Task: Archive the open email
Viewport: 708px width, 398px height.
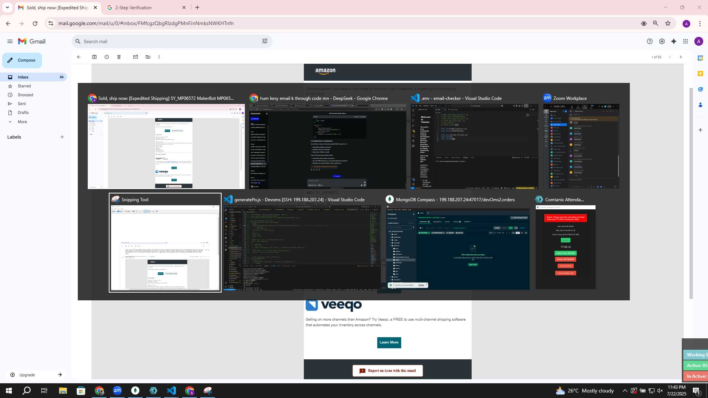Action: pyautogui.click(x=94, y=57)
